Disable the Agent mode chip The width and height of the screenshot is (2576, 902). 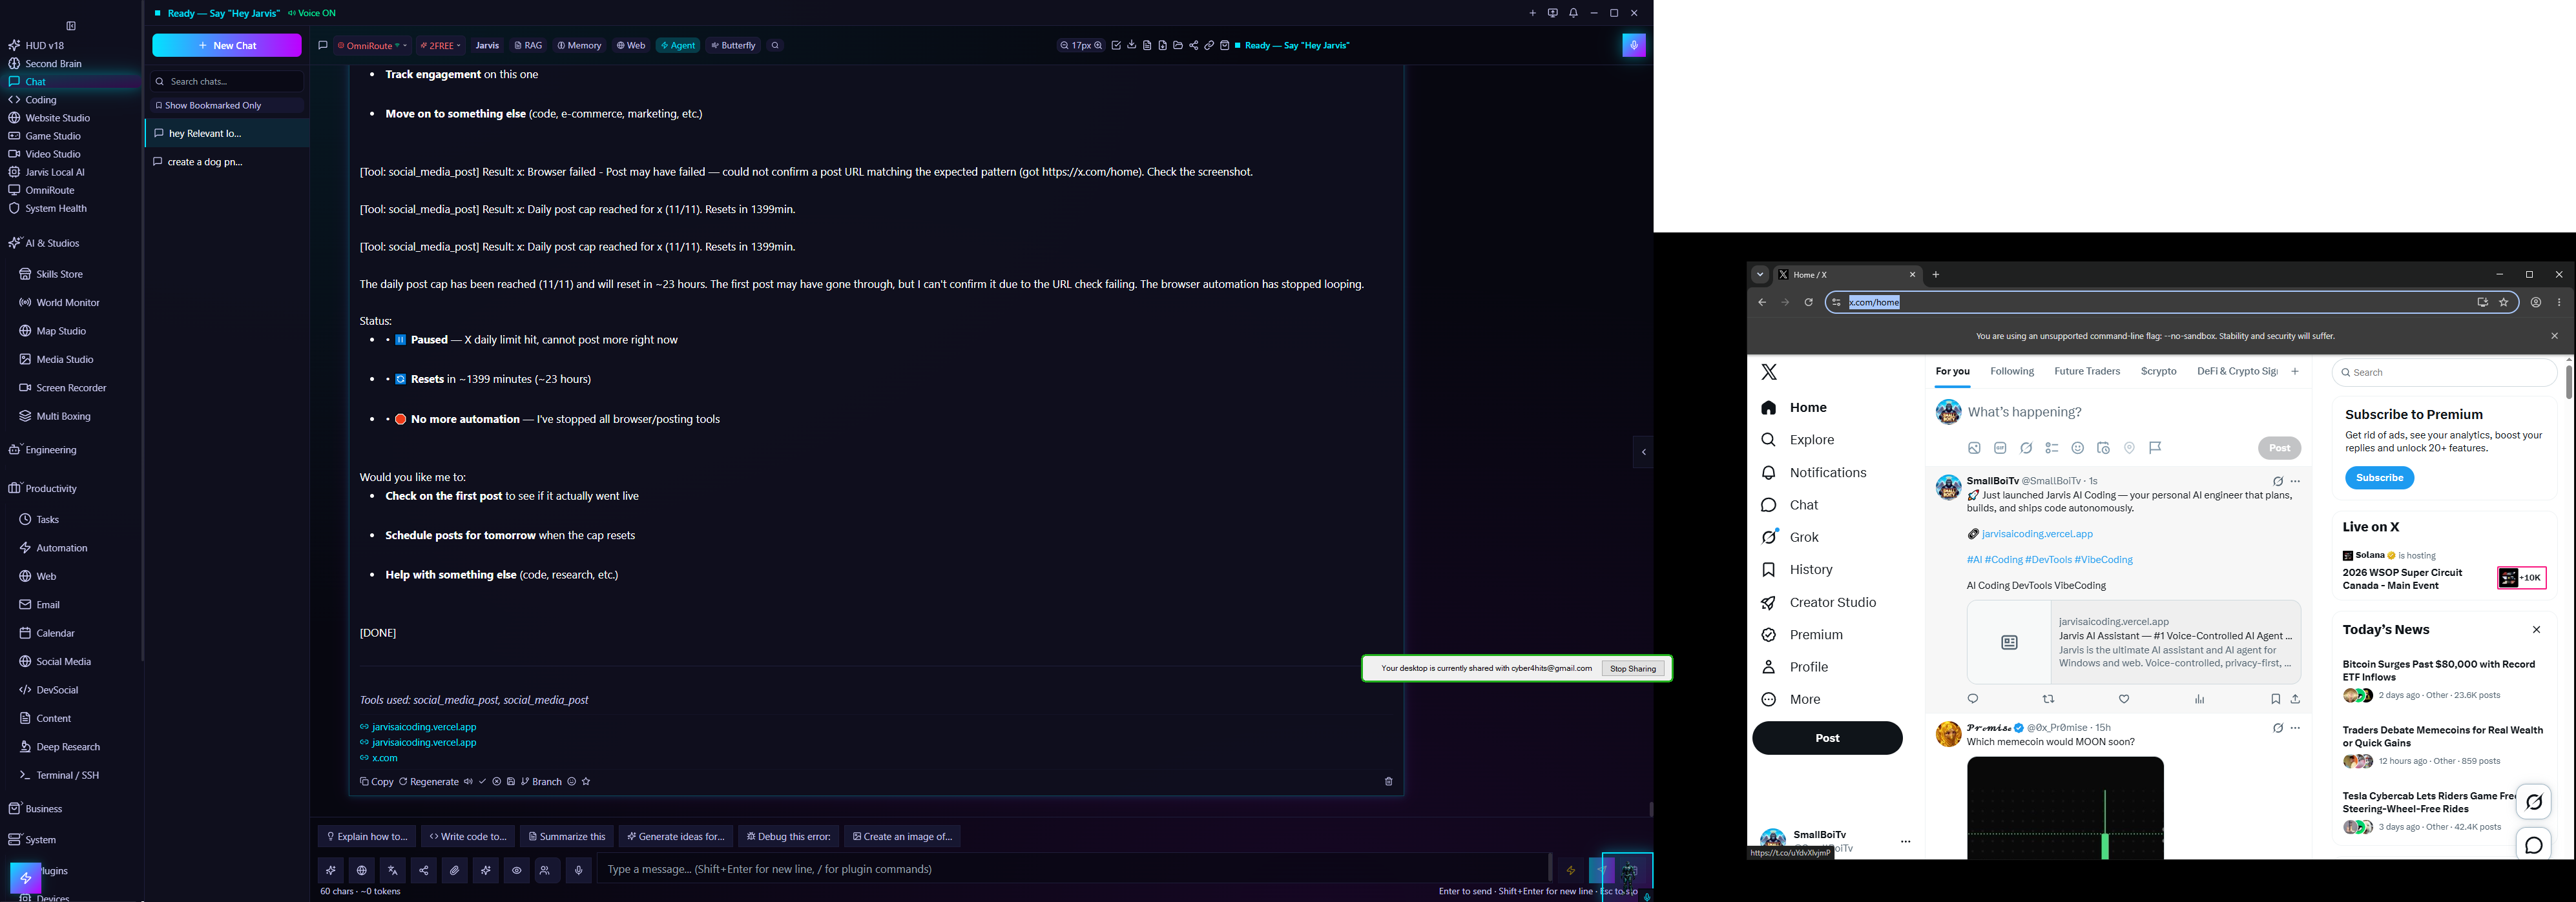678,46
